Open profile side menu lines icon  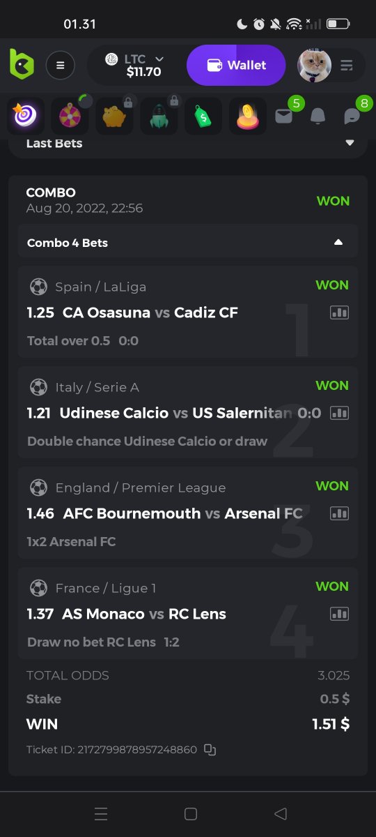coord(347,66)
